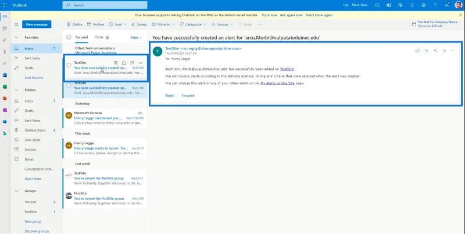Mark the 10:34 PM TestSite message as read

(124, 63)
